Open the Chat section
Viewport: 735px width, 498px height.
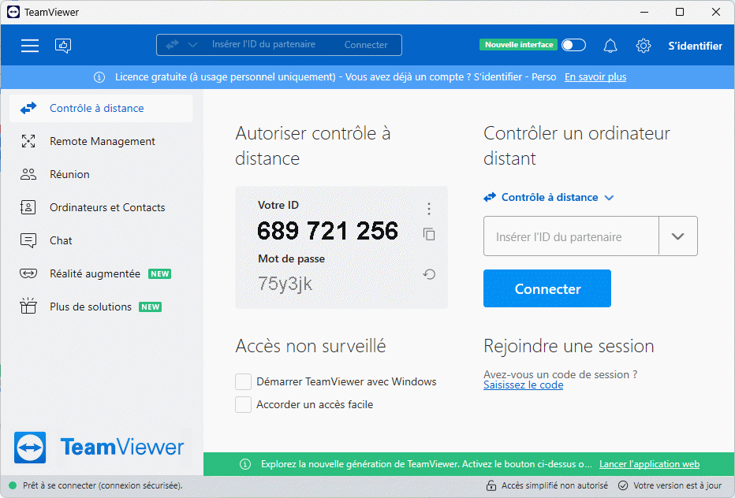101,240
